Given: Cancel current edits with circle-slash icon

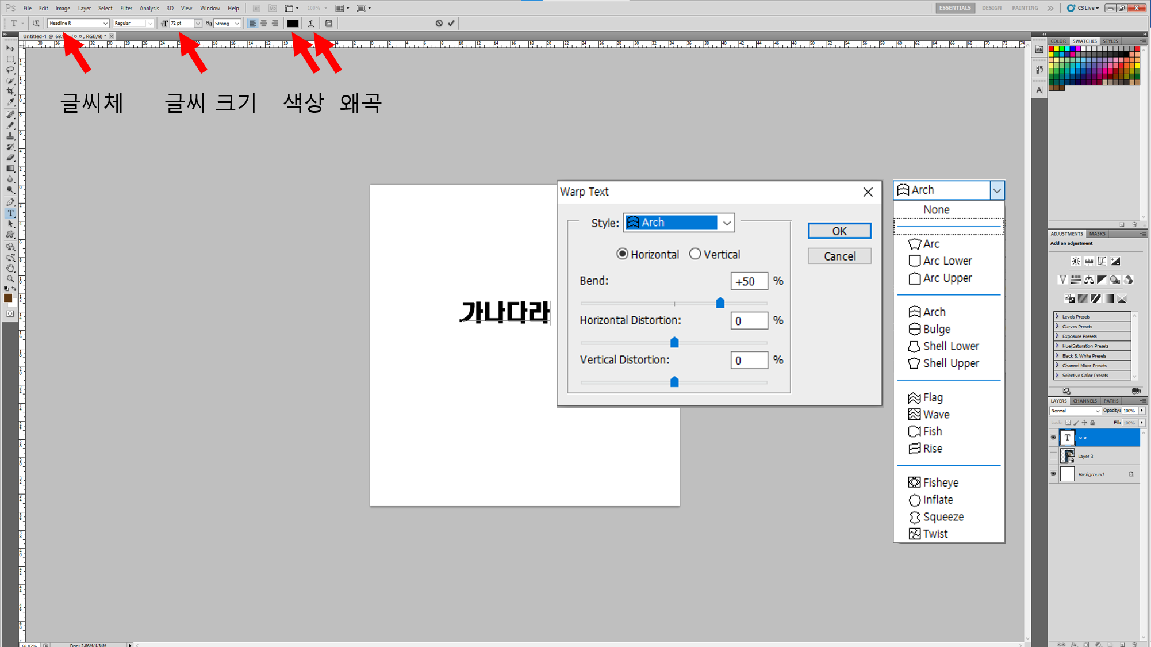Looking at the screenshot, I should tap(439, 24).
